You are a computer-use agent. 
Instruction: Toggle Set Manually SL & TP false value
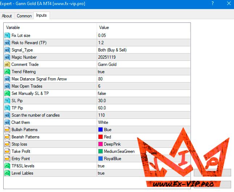coord(103,93)
